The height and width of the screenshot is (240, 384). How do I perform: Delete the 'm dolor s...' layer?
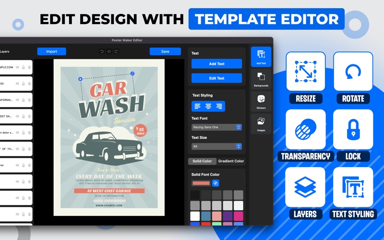coord(29,132)
